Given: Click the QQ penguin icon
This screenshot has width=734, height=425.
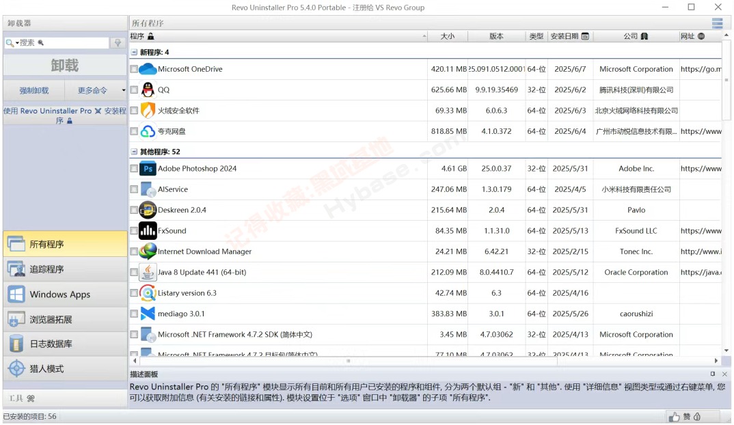Looking at the screenshot, I should click(148, 90).
